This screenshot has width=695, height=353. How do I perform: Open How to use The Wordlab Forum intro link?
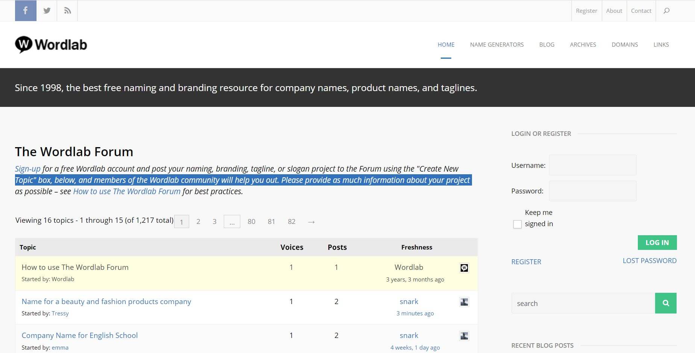[127, 191]
